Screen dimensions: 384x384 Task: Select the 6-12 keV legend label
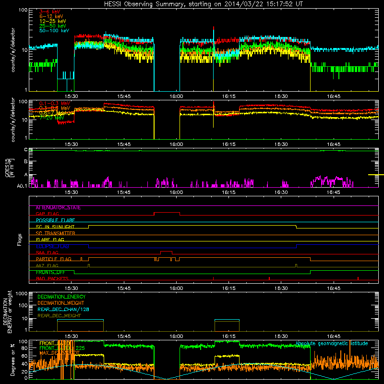click(51, 16)
